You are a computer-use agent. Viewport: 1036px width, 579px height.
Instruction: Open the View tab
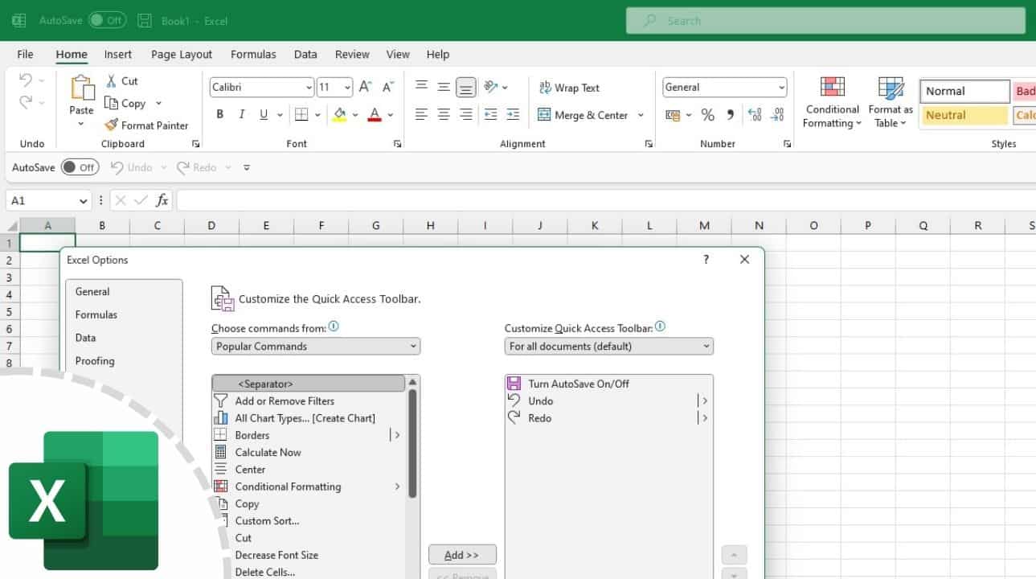[x=398, y=55]
